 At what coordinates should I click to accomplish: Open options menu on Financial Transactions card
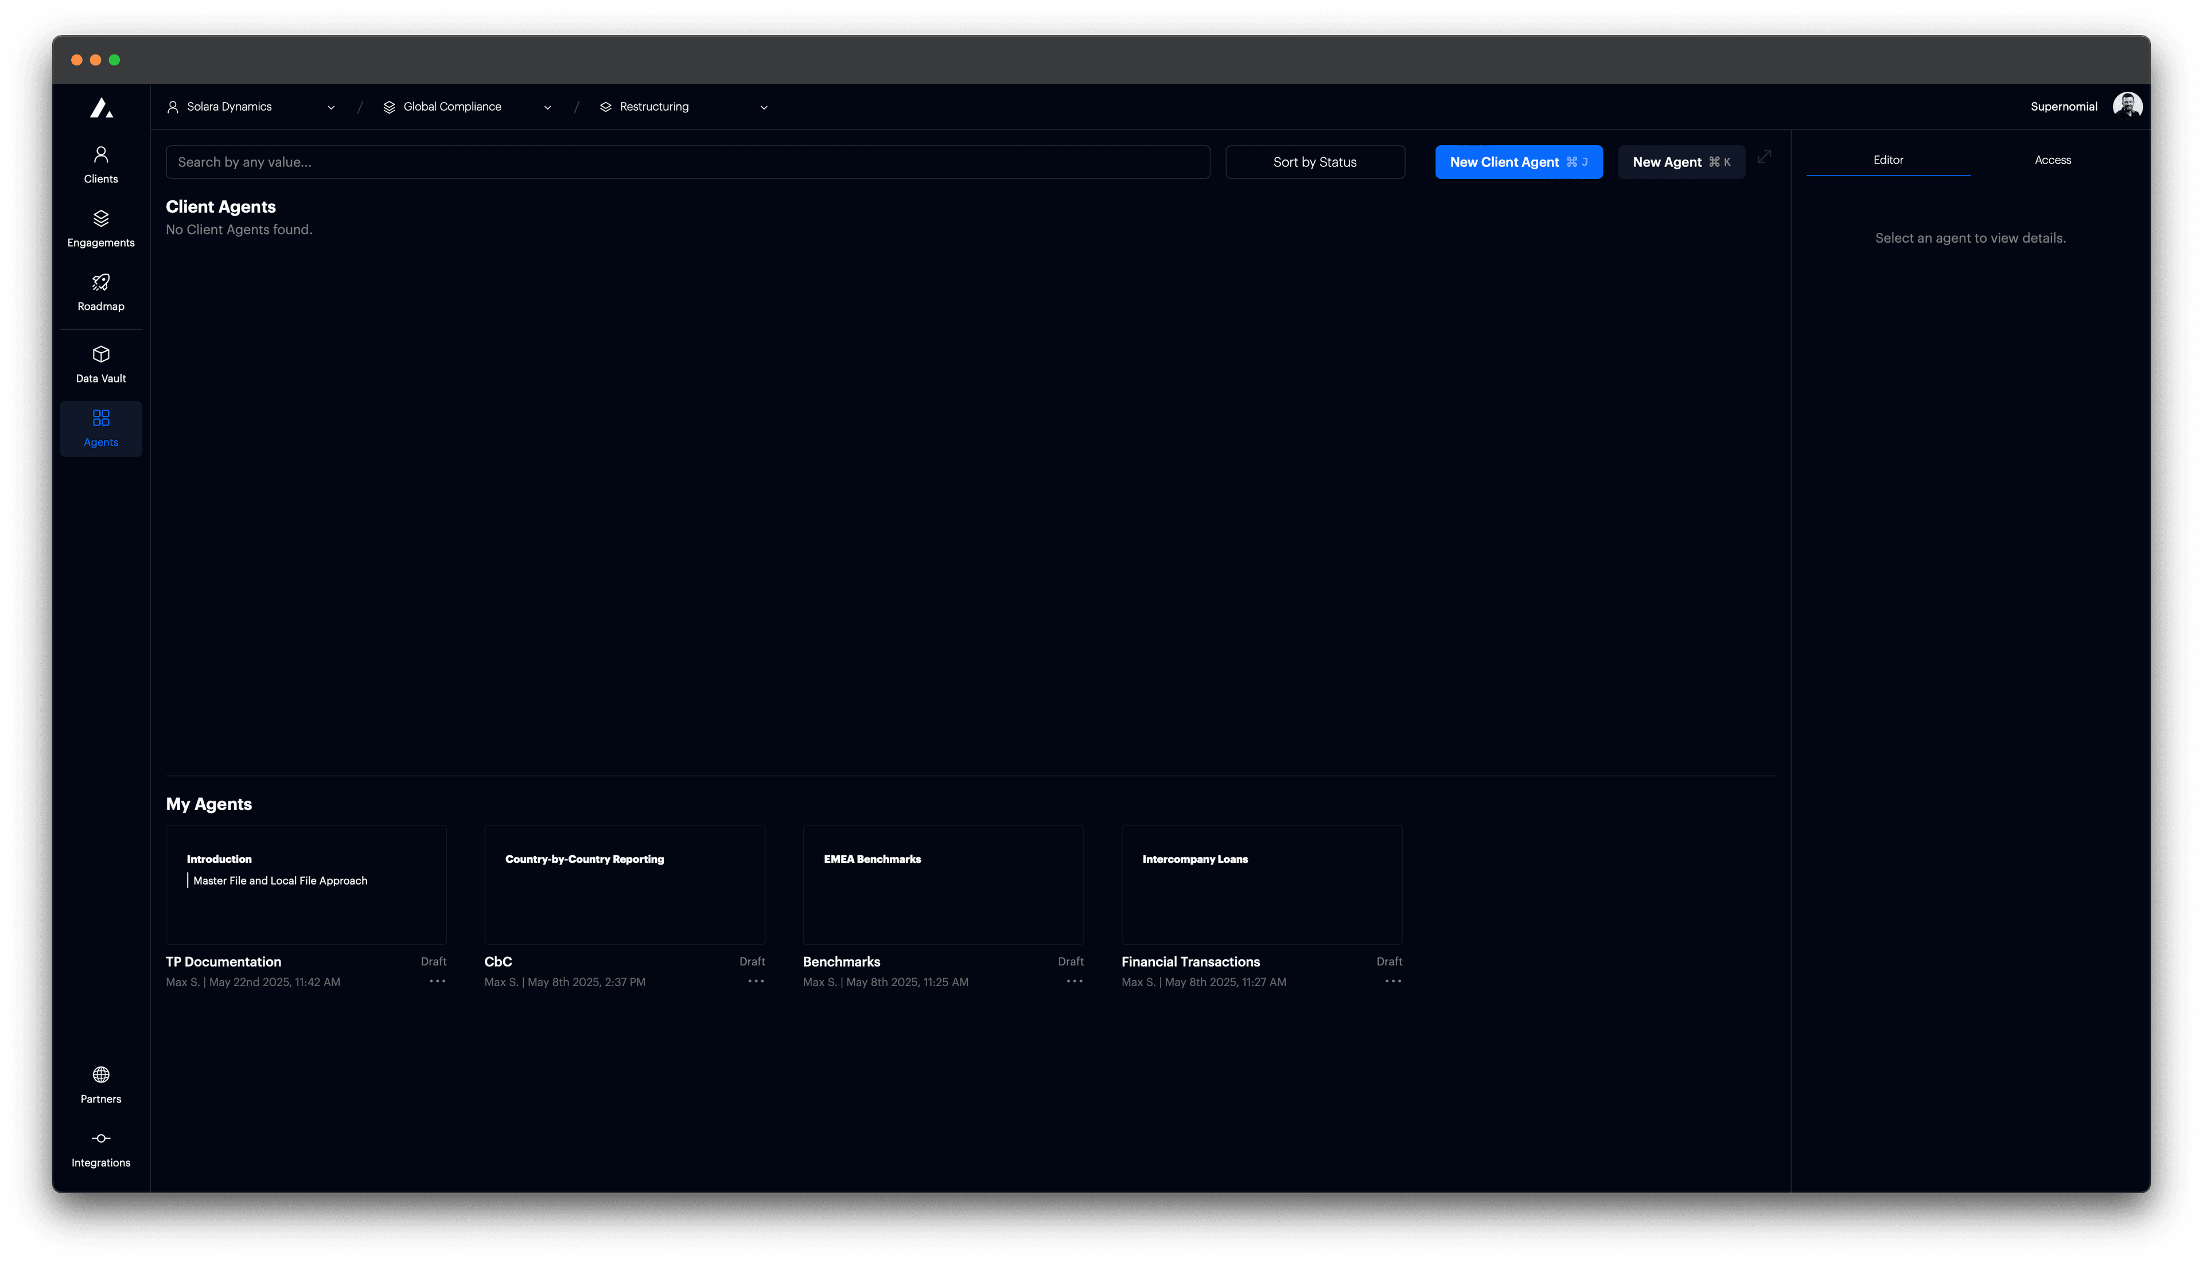point(1393,980)
